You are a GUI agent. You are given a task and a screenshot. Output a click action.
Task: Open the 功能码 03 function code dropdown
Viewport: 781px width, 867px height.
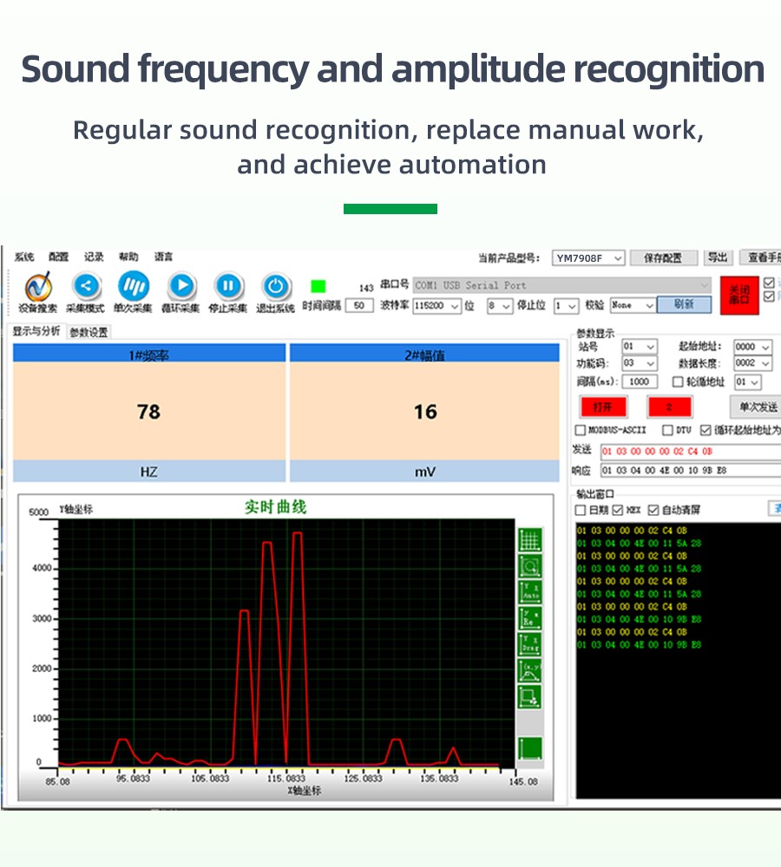click(640, 364)
